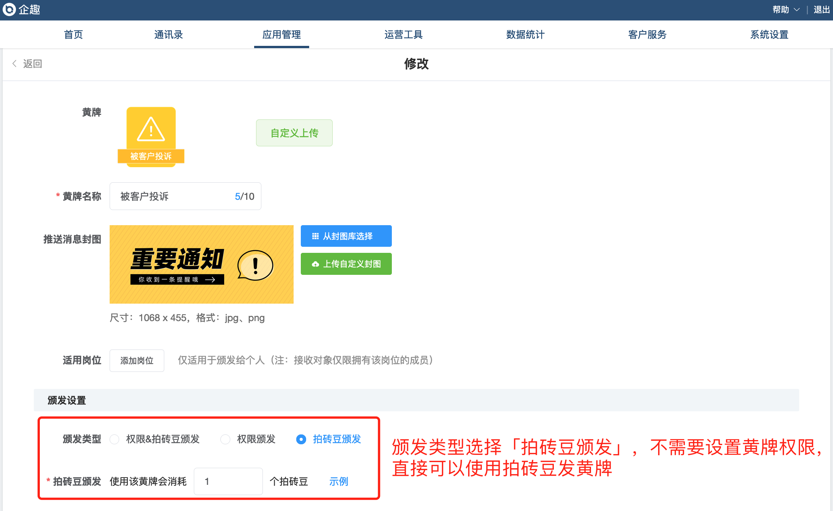
Task: Open the 示例 link
Action: point(338,481)
